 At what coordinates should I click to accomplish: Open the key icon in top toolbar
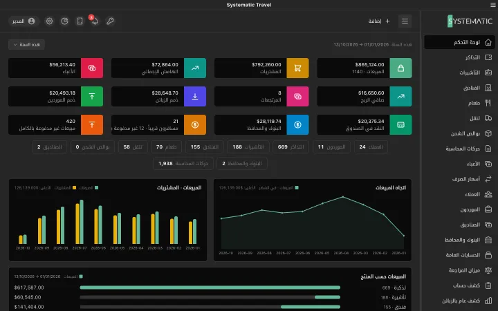click(110, 21)
